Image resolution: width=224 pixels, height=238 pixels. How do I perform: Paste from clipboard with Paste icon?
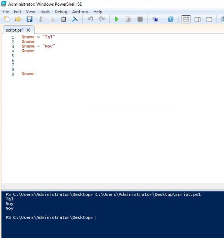point(64,19)
